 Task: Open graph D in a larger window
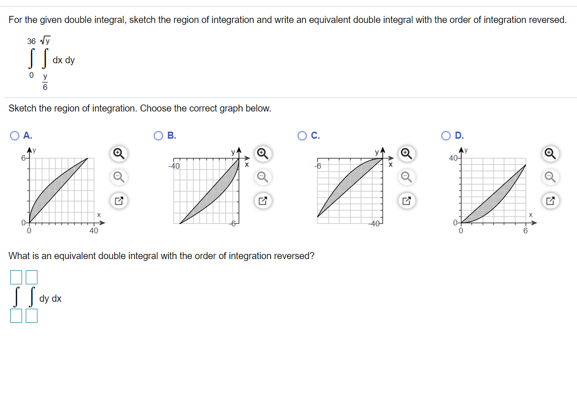[x=550, y=201]
